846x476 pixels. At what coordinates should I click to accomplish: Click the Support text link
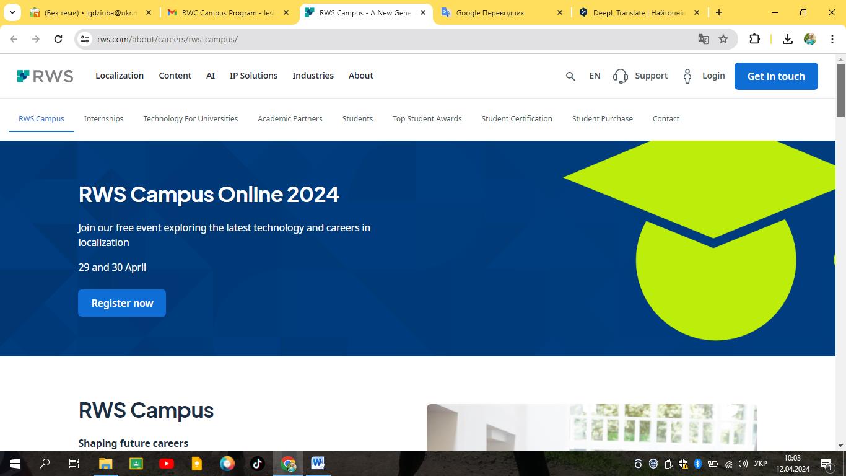[x=652, y=76]
